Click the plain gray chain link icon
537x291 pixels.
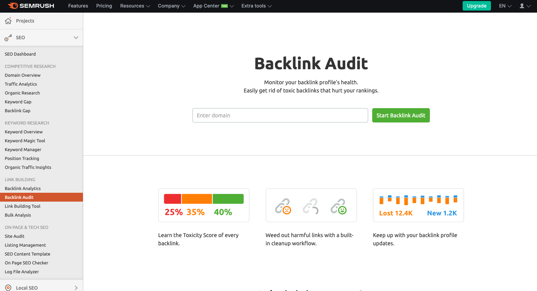tap(311, 206)
